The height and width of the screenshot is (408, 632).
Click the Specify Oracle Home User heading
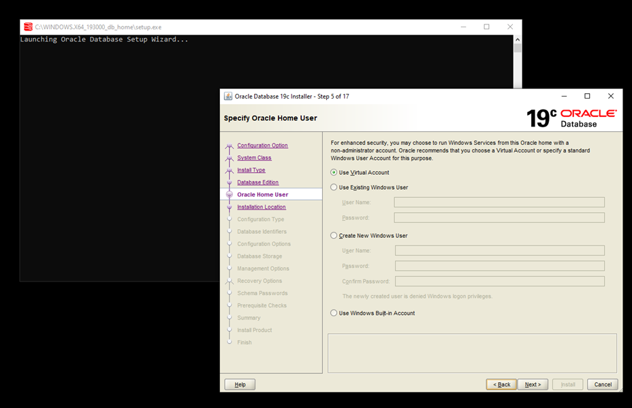pyautogui.click(x=270, y=118)
